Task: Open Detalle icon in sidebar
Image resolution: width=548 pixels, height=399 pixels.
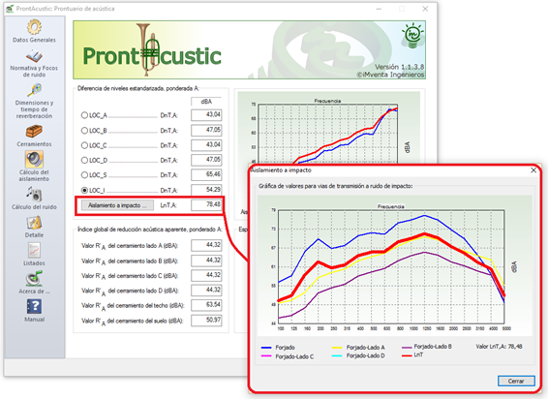Action: [34, 223]
